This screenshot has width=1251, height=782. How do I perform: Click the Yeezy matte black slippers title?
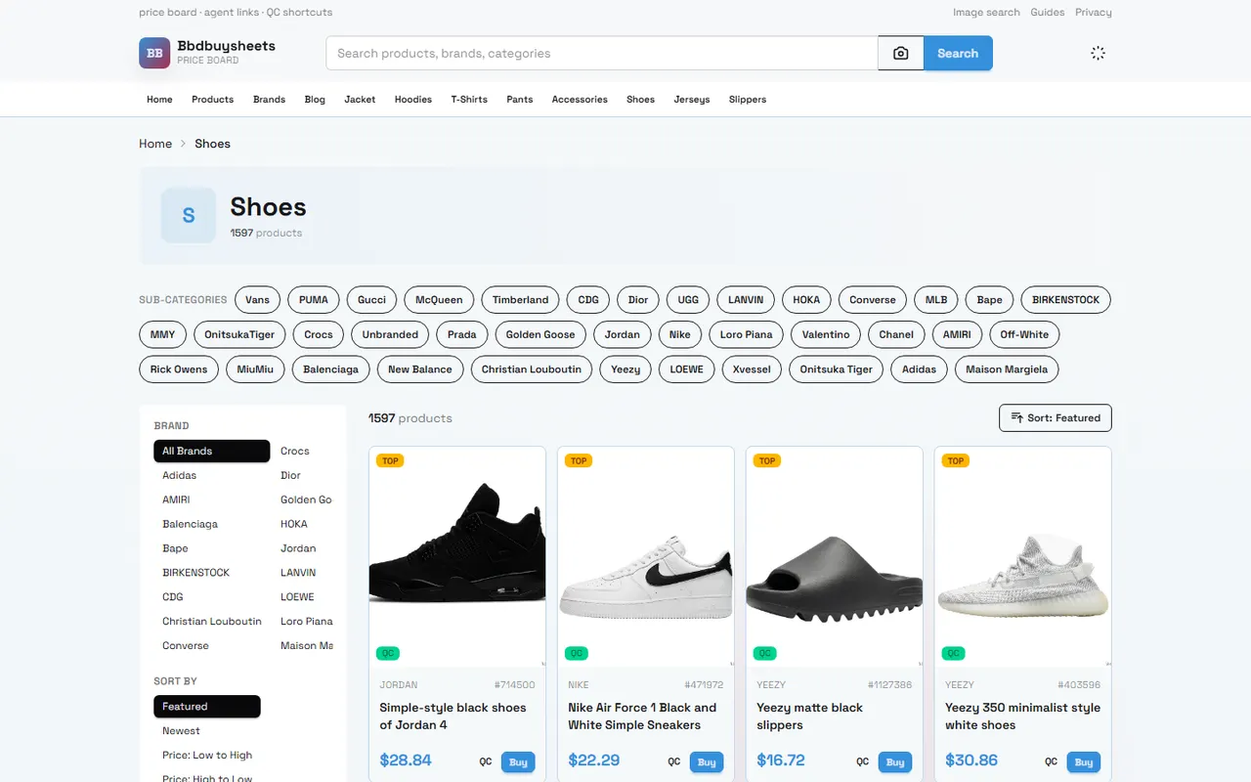(809, 717)
